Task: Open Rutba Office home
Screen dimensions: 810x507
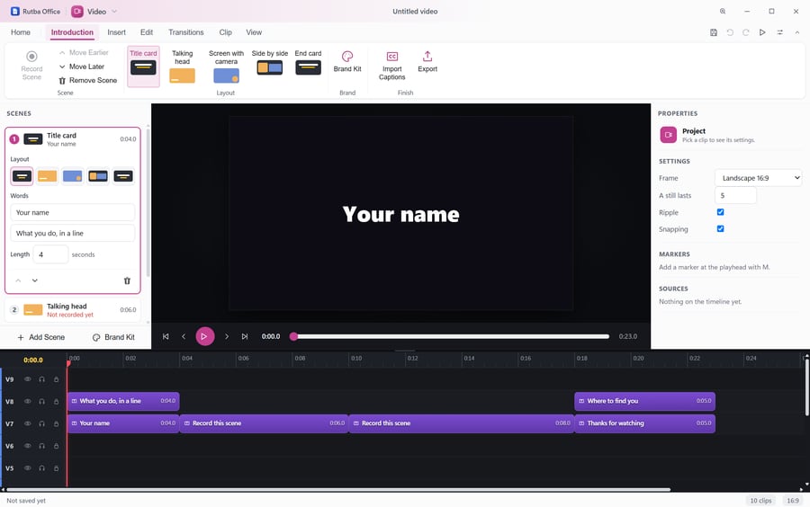Action: click(35, 12)
